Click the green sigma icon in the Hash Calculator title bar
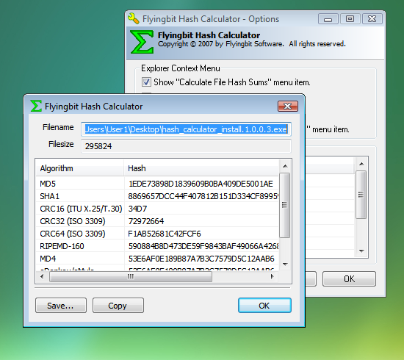 (x=36, y=106)
